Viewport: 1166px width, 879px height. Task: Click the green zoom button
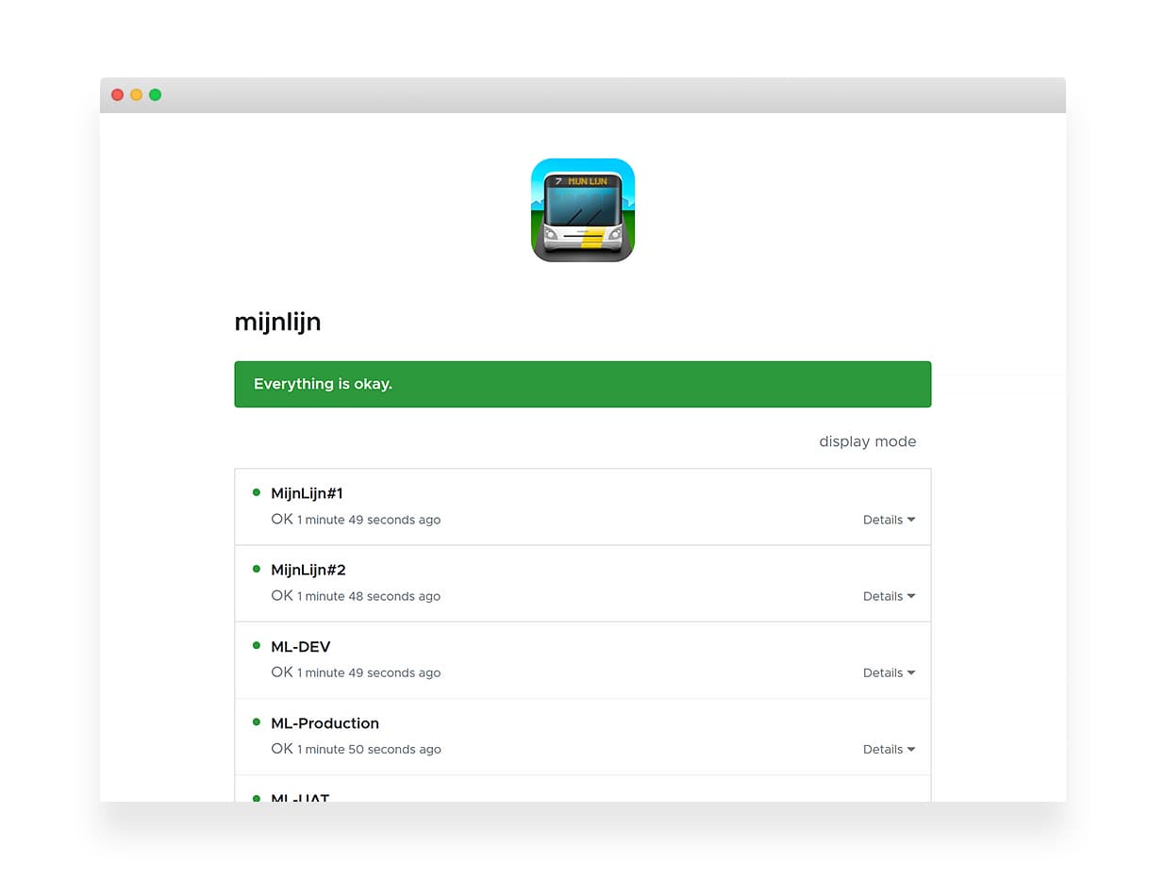tap(155, 94)
